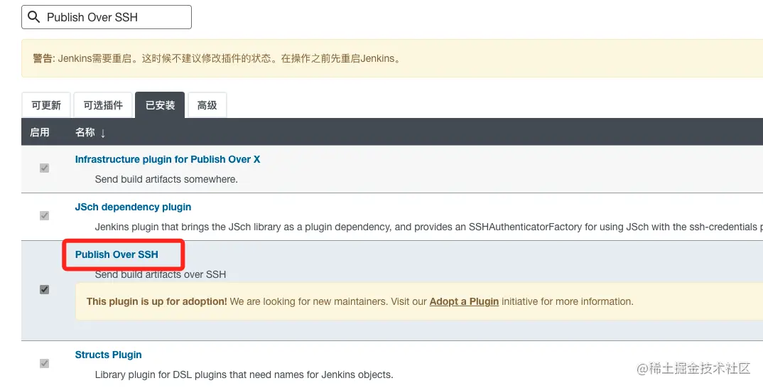Open the Publish Over SSH plugin link

117,254
